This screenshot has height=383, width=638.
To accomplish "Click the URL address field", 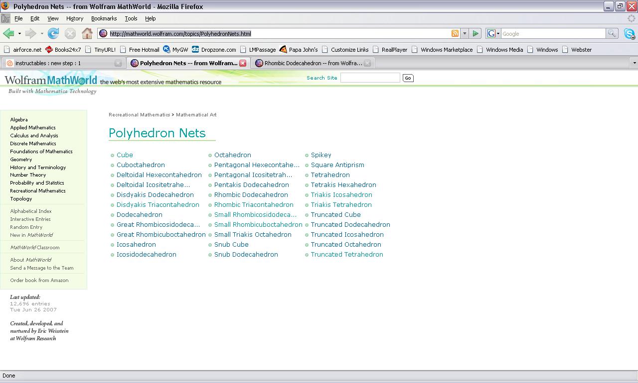I will 279,33.
